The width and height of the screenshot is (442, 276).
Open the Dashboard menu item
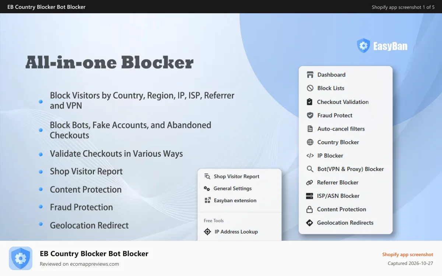(x=331, y=75)
